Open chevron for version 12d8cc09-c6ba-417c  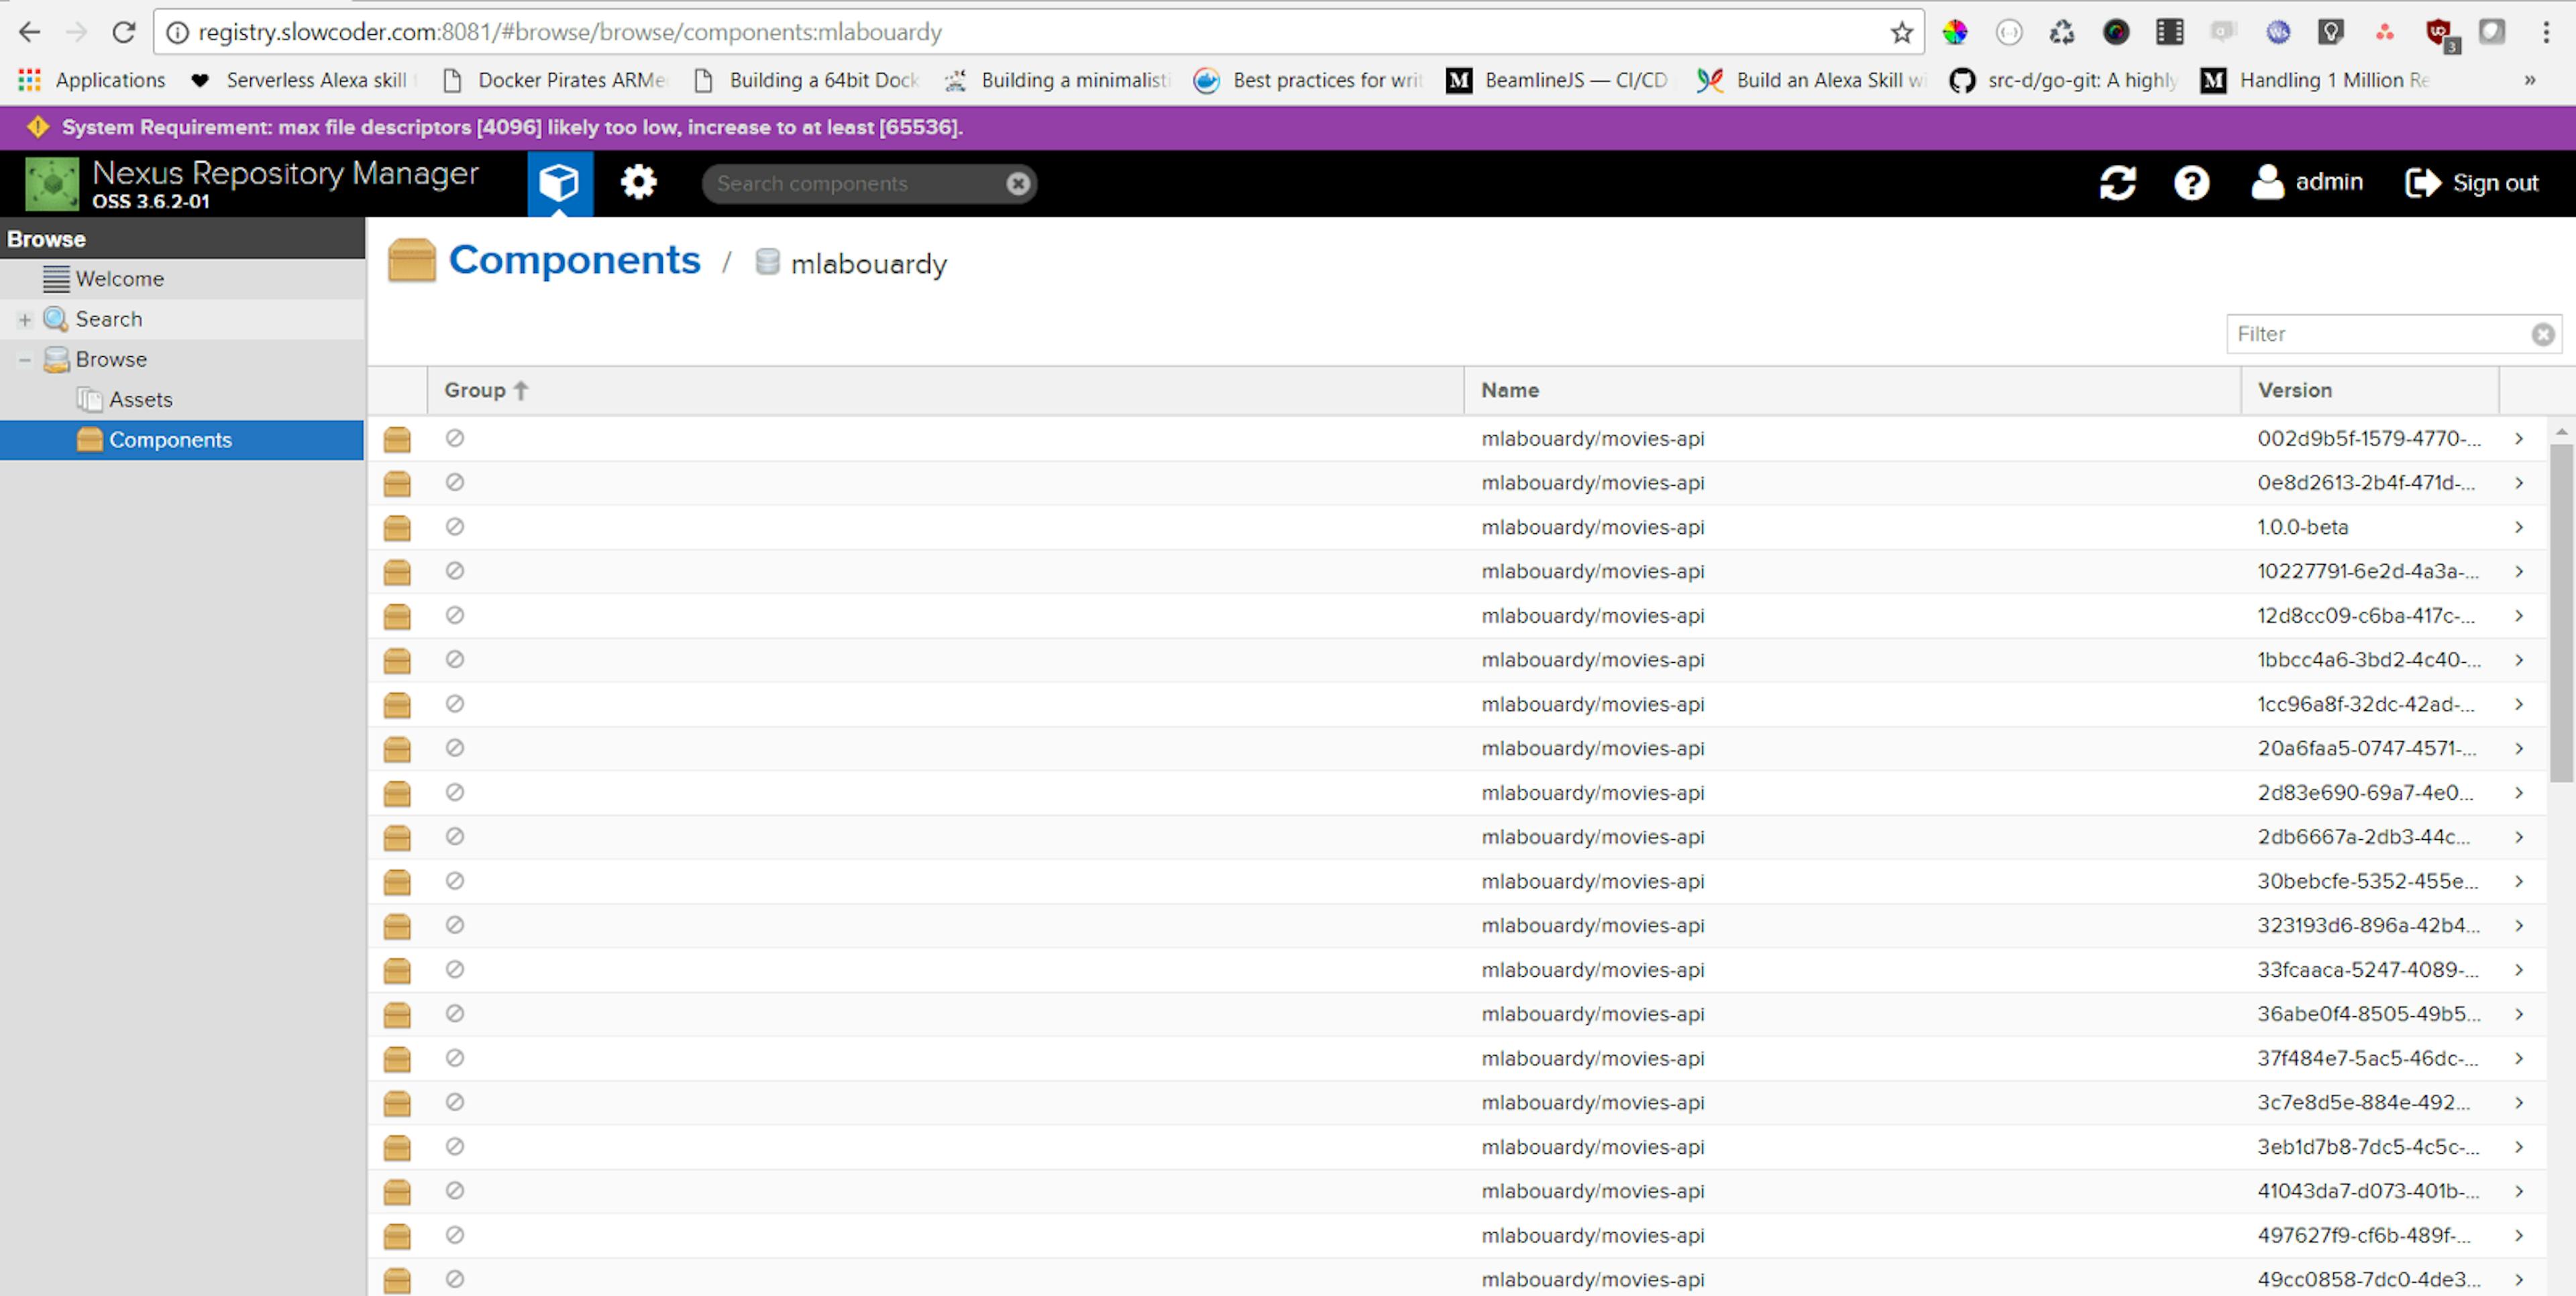point(2519,615)
